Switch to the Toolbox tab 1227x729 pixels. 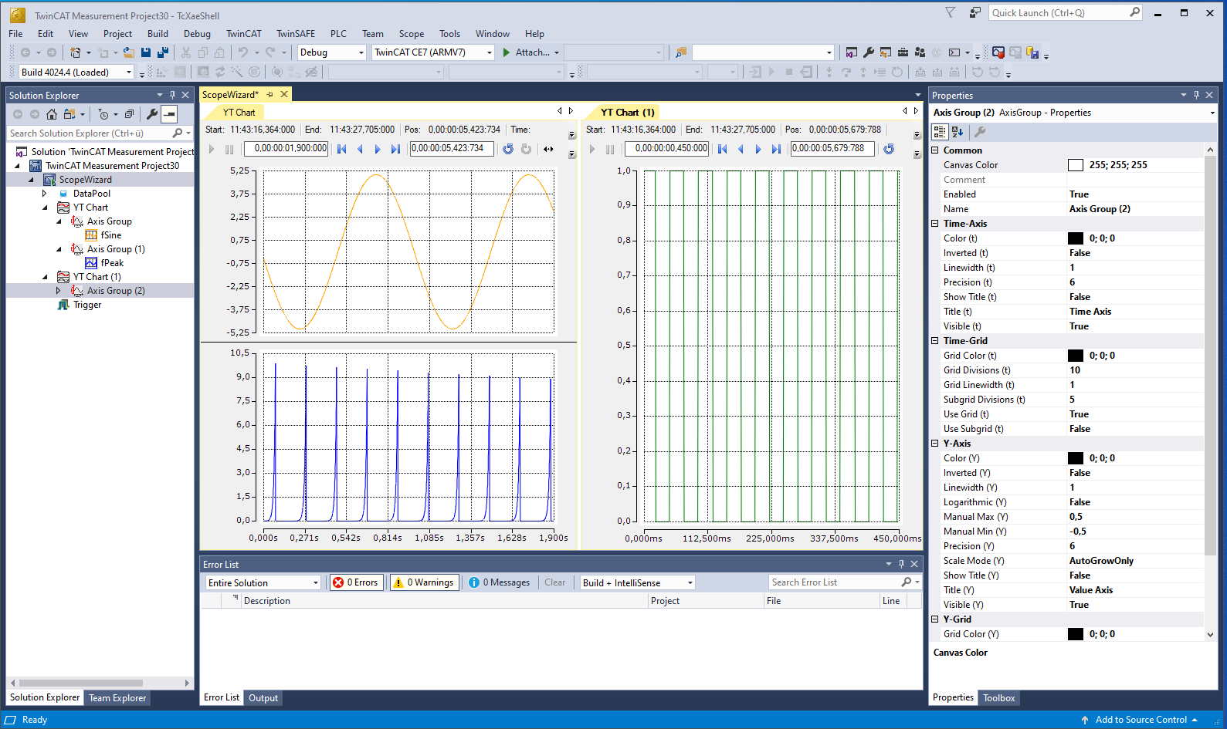coord(999,698)
